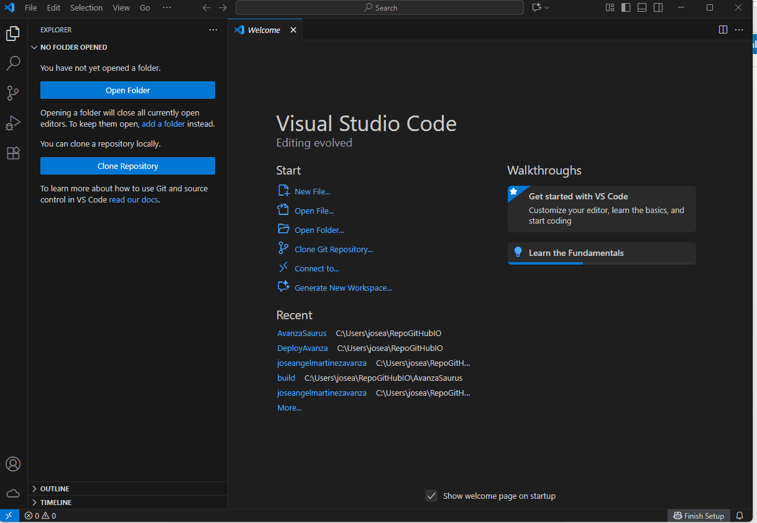Toggle the primary side bar

626,7
